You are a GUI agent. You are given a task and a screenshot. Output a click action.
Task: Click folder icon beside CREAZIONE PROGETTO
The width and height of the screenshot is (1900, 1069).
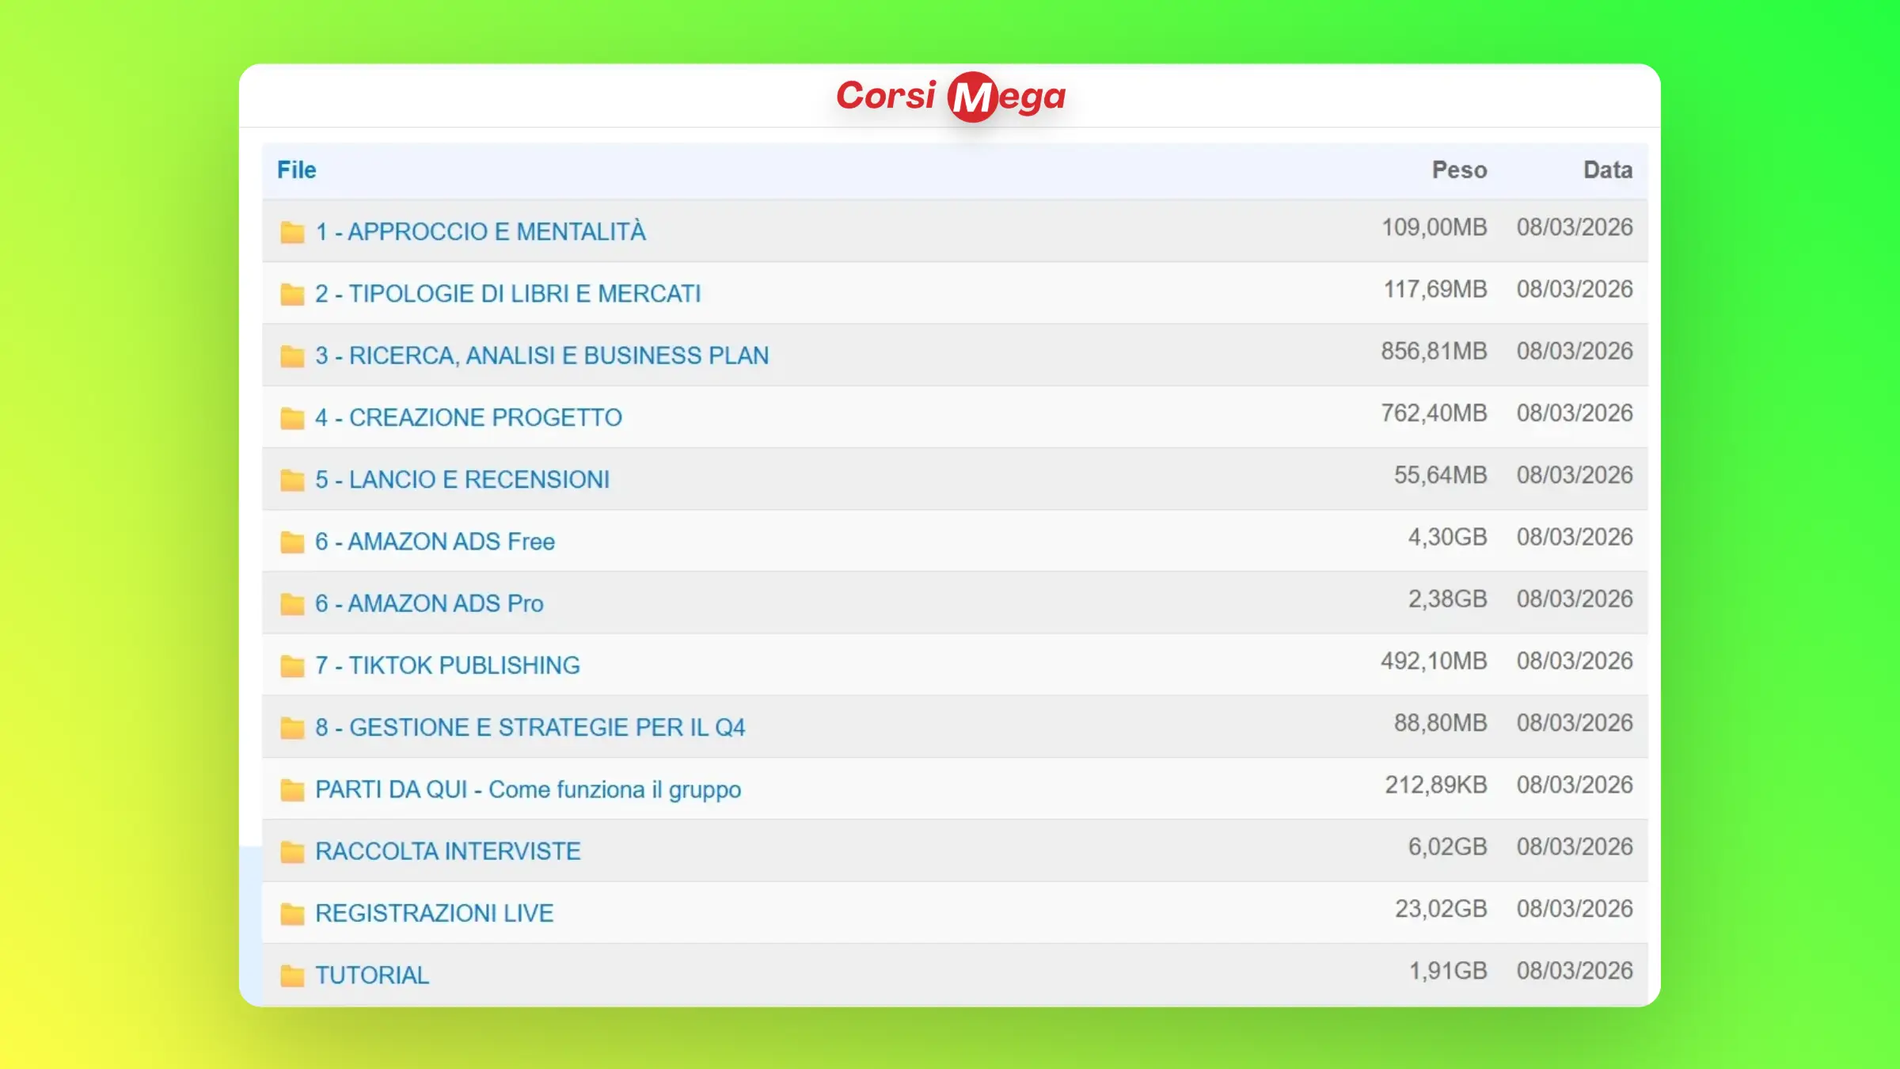pyautogui.click(x=292, y=418)
